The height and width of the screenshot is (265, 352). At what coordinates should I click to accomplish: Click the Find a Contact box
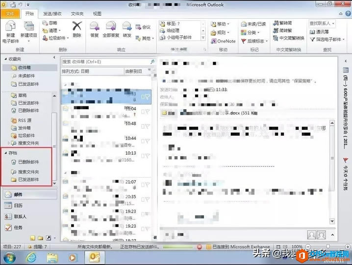322,24
